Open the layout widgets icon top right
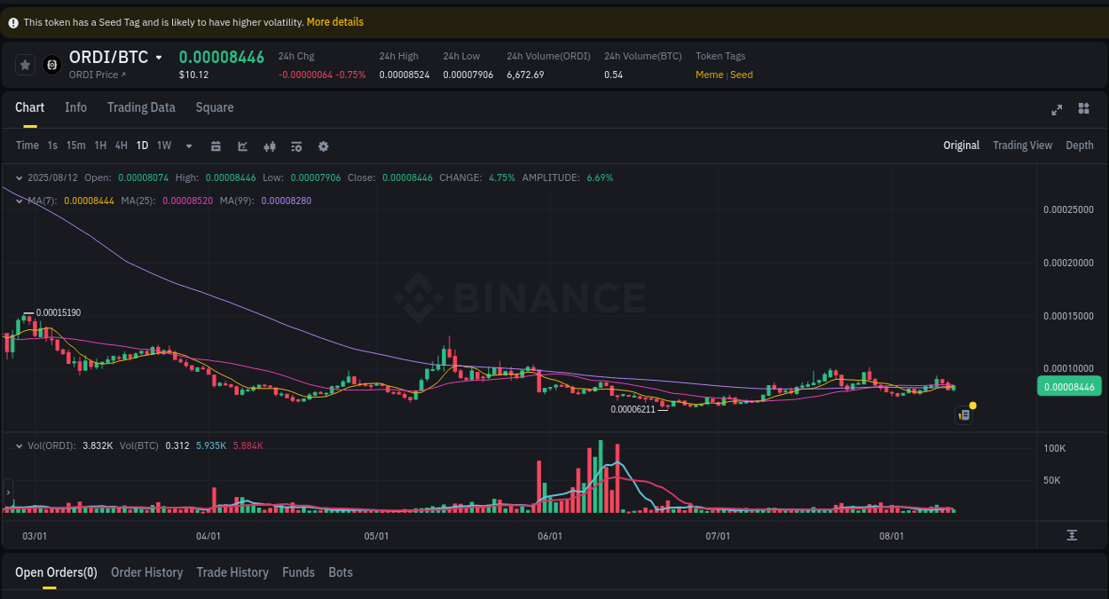 (1083, 109)
